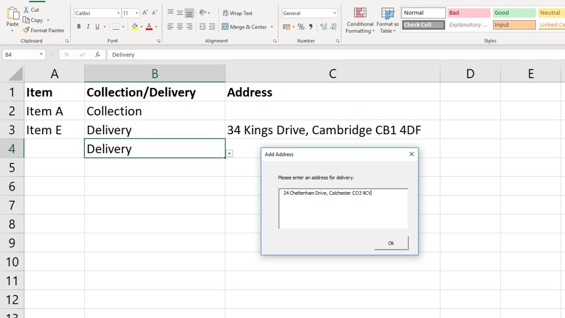Apply the Good cell style
The image size is (565, 318).
tap(514, 13)
